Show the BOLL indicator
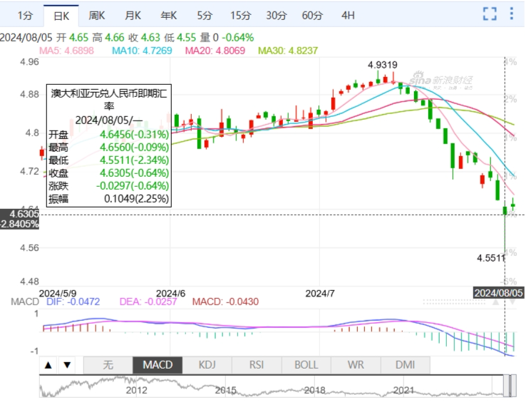531x410 pixels. (306, 365)
